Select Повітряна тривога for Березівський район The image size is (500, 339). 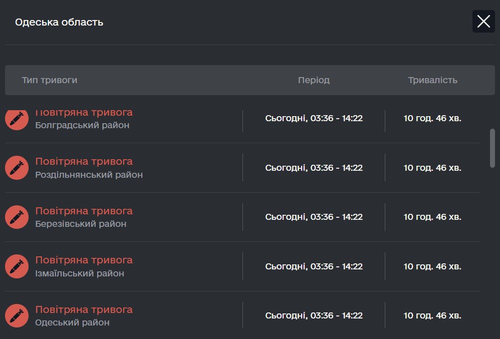pos(84,211)
